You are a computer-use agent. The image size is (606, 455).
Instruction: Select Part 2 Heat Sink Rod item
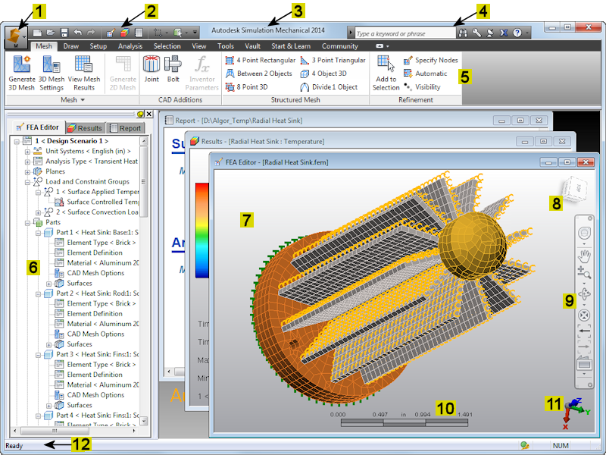pyautogui.click(x=92, y=293)
